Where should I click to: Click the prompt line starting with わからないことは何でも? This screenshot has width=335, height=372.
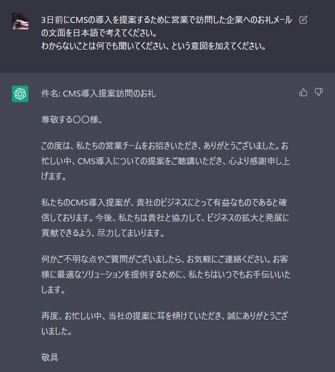tap(154, 46)
